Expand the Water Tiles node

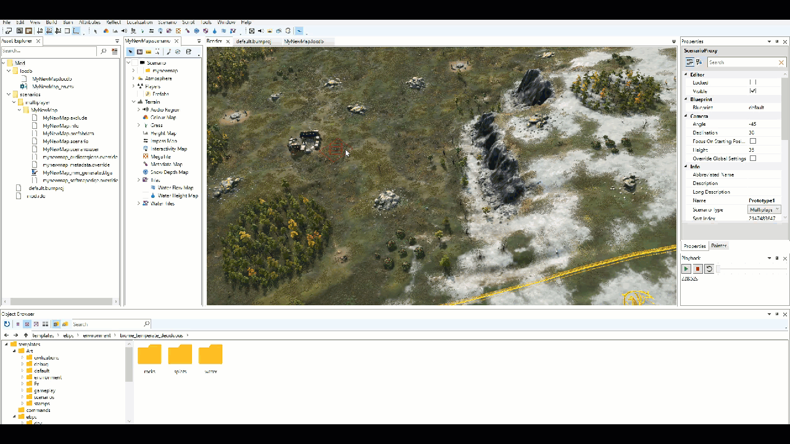[x=139, y=203]
